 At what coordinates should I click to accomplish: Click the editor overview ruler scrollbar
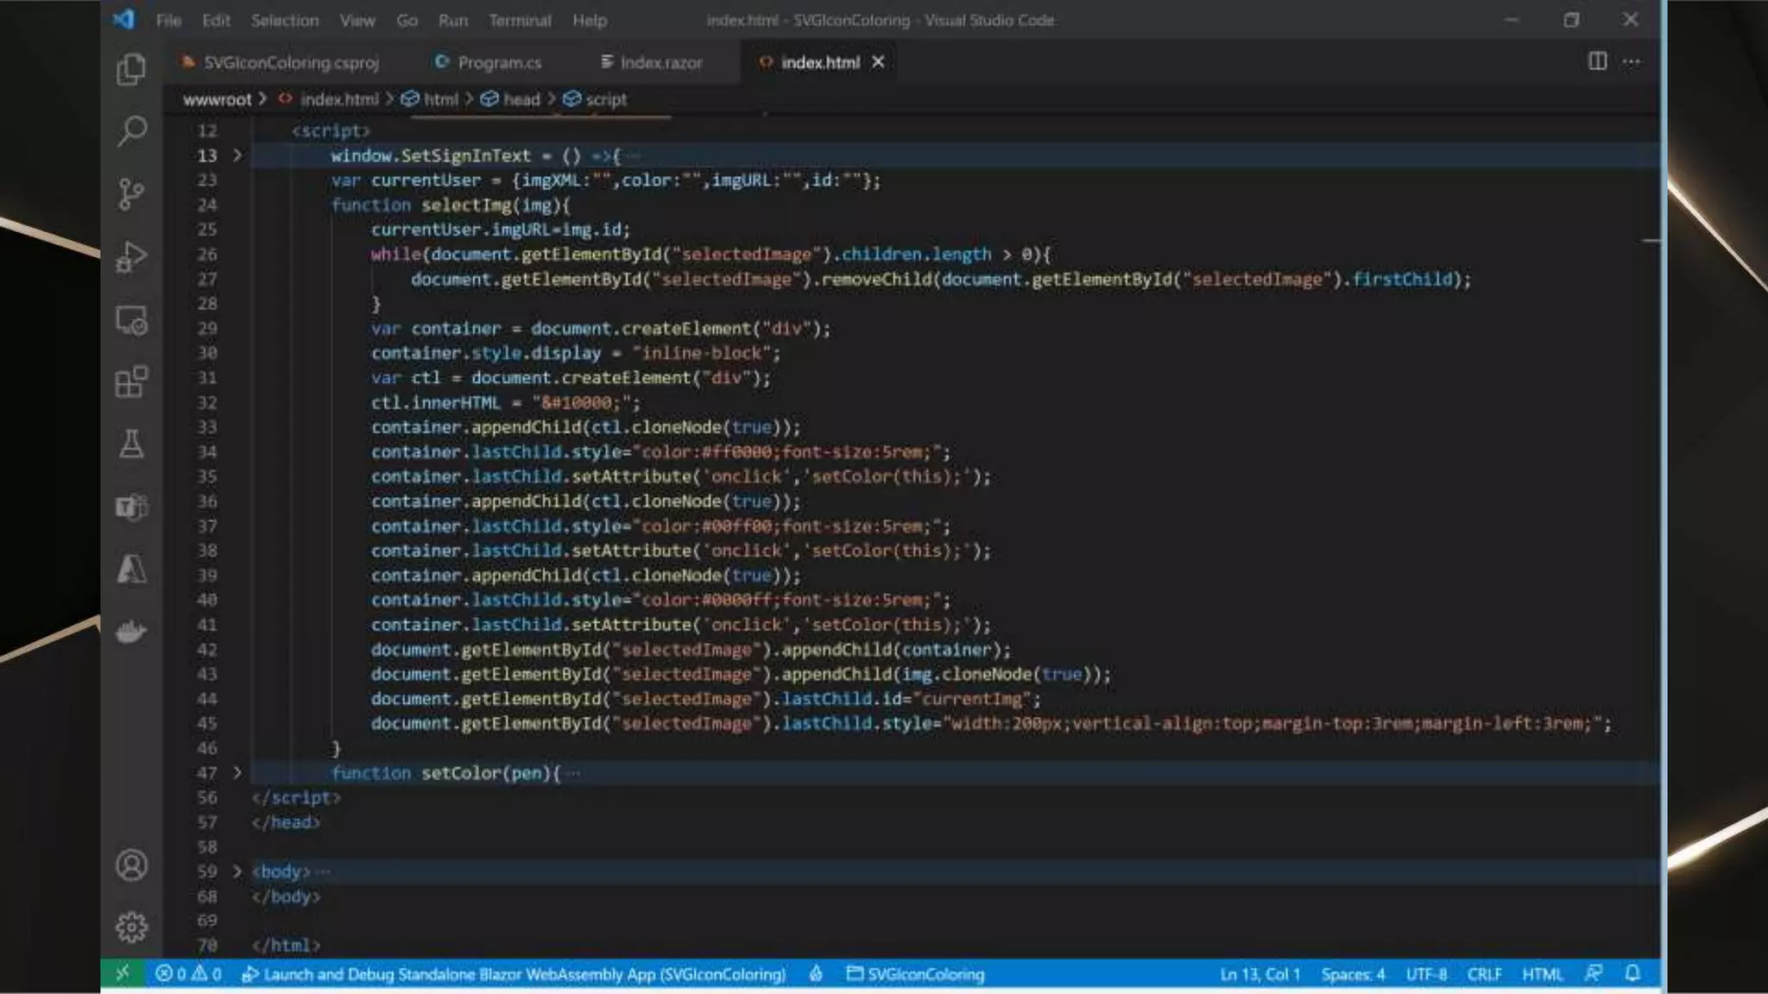coord(1650,431)
